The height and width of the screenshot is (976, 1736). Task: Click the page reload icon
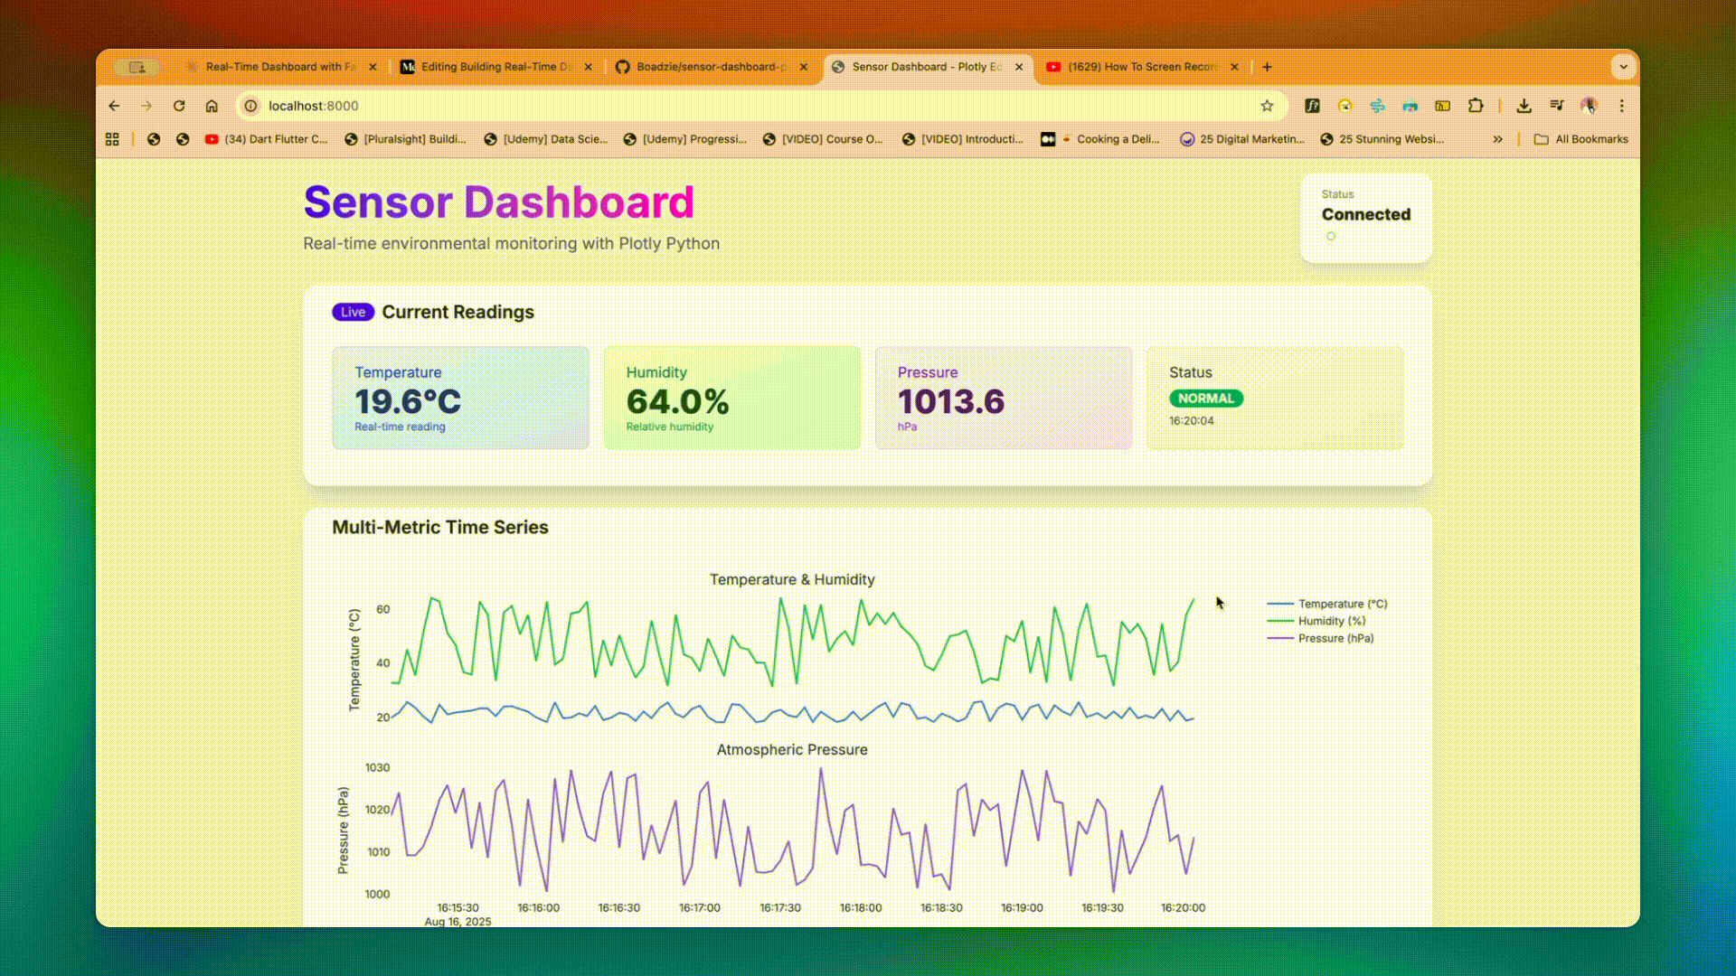coord(180,106)
